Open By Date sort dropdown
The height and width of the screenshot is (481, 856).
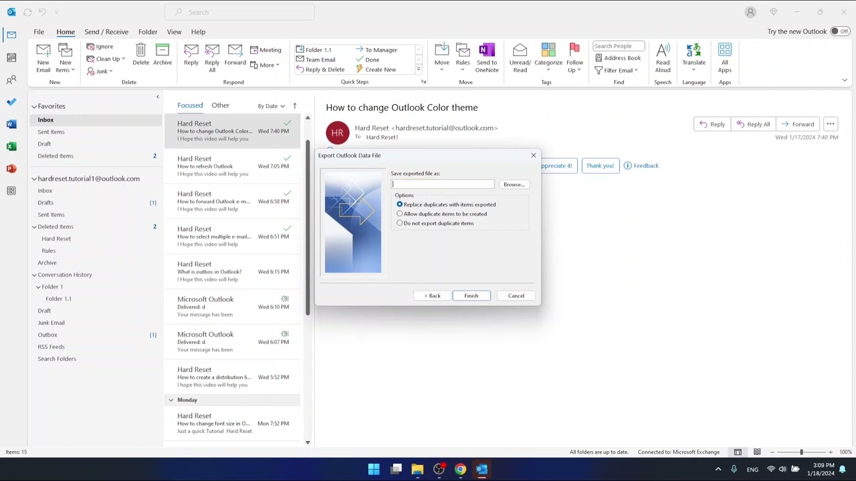(271, 106)
